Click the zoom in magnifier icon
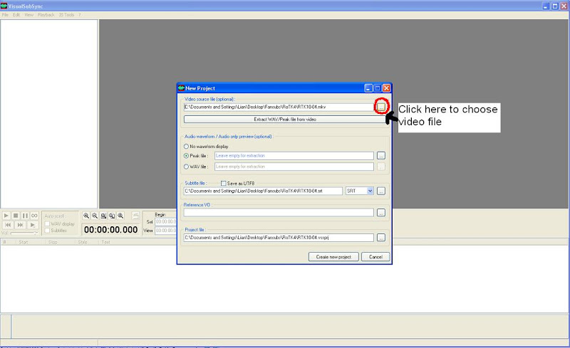 click(x=86, y=216)
